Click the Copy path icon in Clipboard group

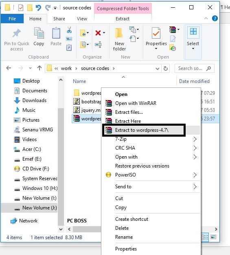coord(69,39)
